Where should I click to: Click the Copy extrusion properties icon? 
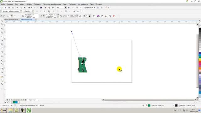[110, 16]
